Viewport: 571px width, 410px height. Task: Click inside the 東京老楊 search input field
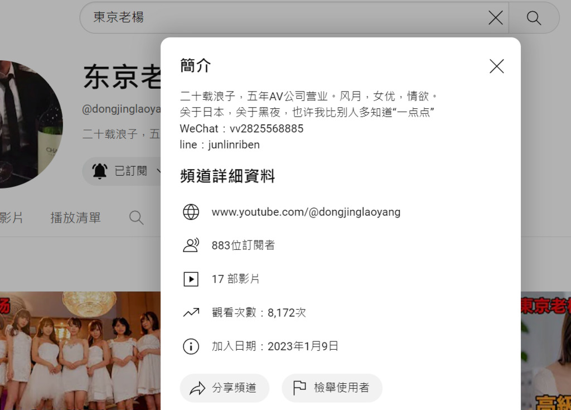[223, 17]
